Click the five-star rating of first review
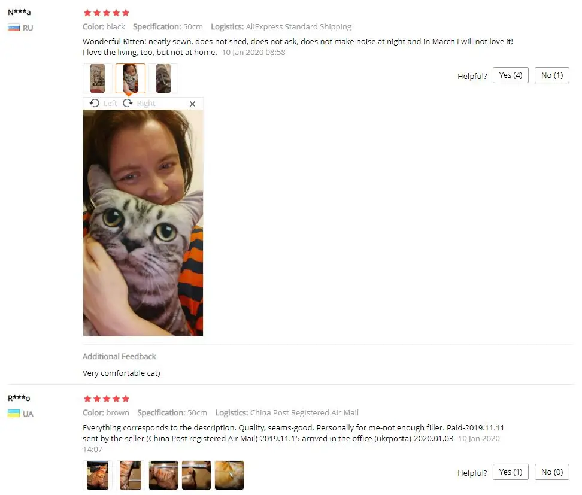This screenshot has height=495, width=582. click(x=107, y=13)
